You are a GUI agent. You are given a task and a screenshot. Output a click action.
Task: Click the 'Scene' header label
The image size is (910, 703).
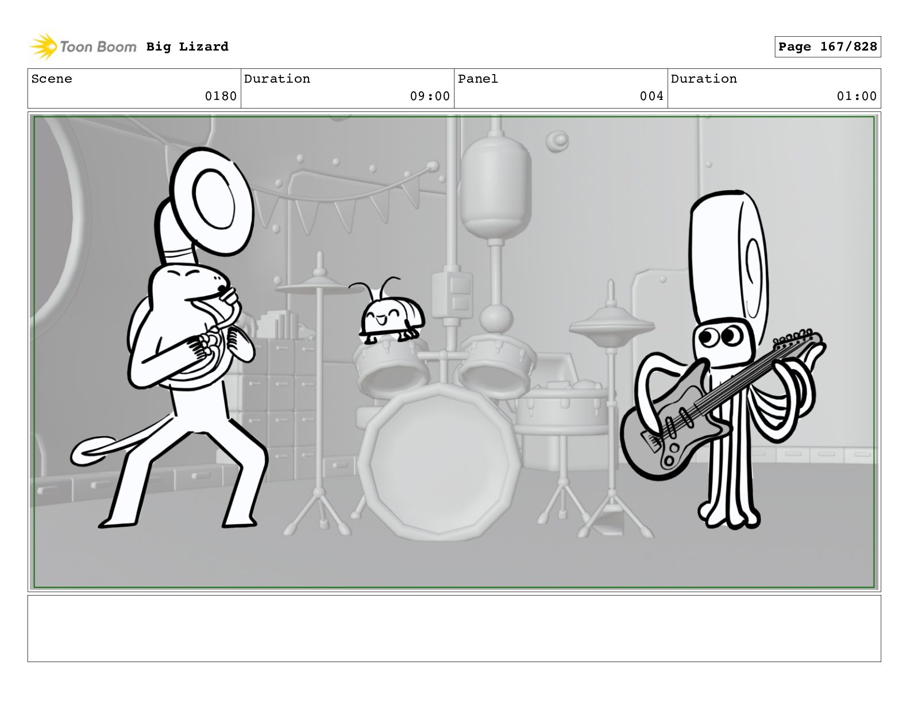(52, 79)
